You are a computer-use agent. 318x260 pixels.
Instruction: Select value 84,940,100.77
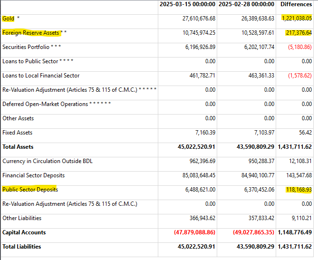(x=258, y=175)
